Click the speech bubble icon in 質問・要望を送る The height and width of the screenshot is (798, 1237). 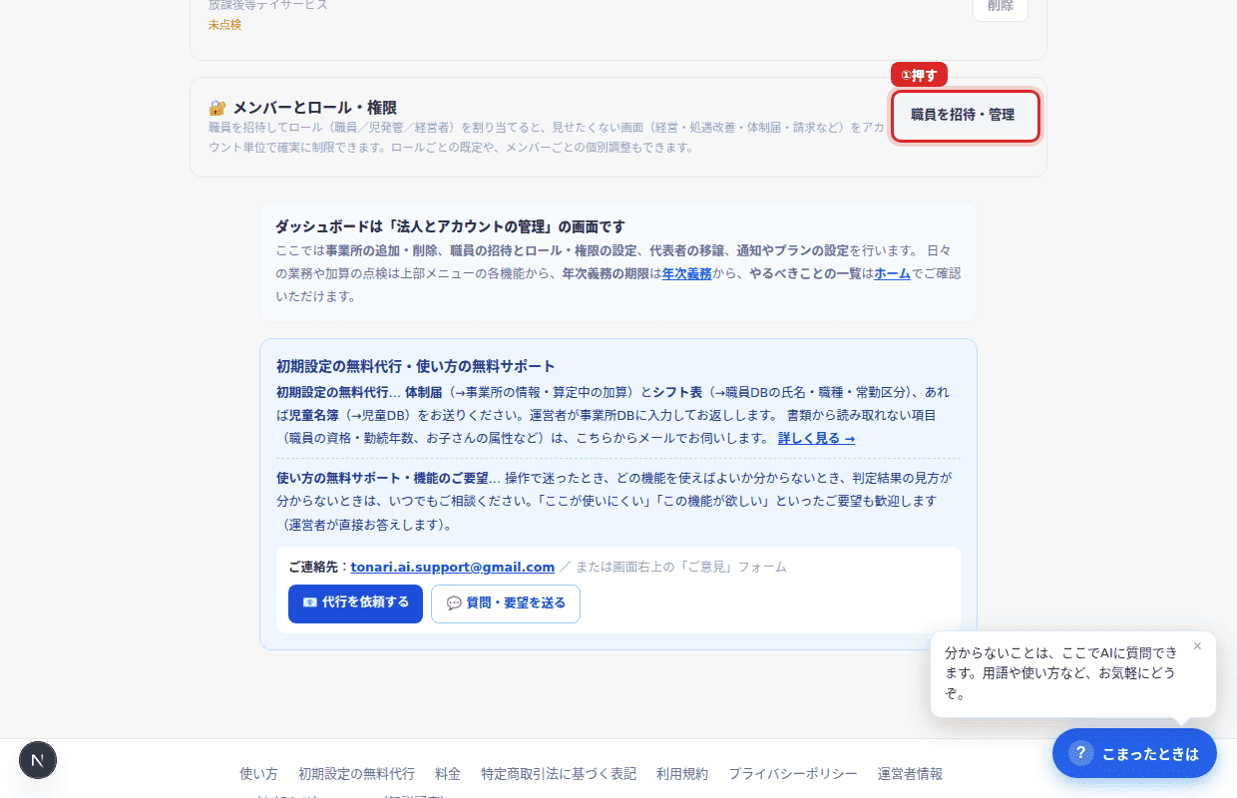454,603
